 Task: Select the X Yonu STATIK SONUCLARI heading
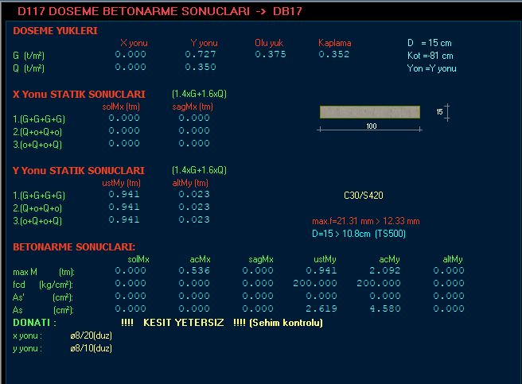click(79, 95)
